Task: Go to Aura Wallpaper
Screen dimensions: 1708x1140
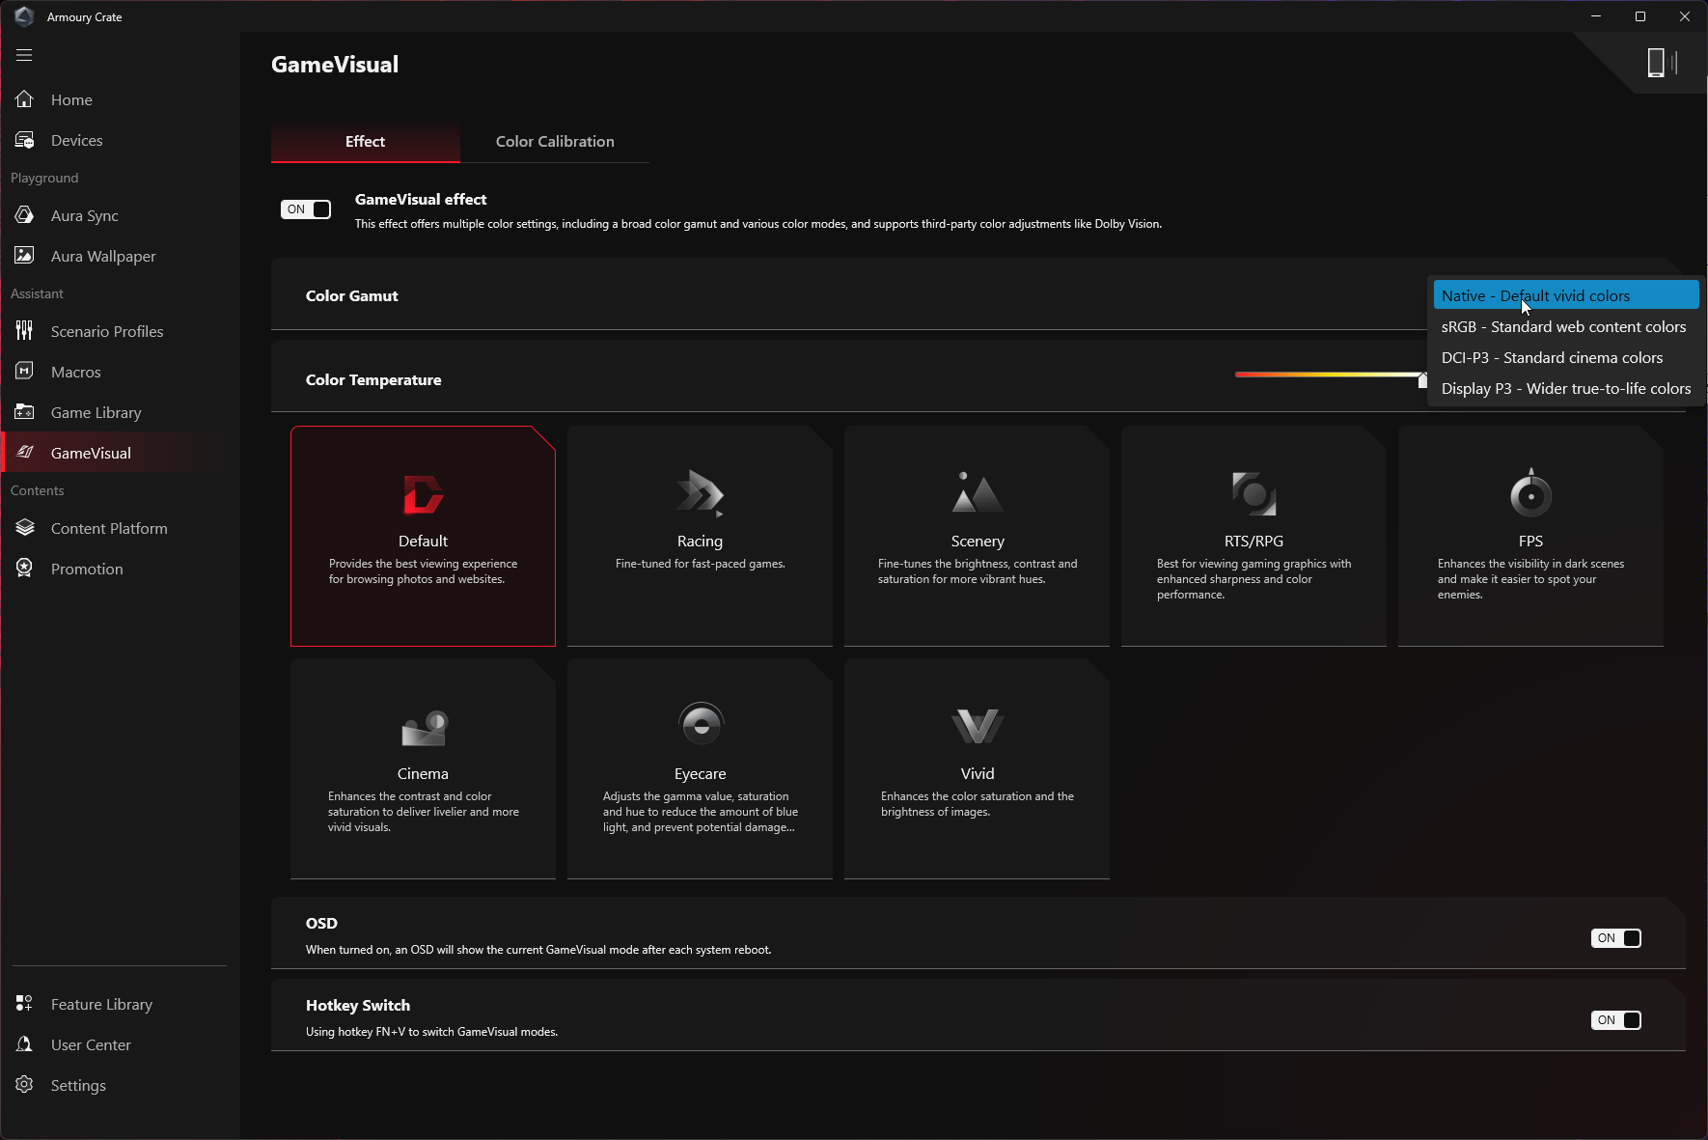Action: [x=120, y=256]
